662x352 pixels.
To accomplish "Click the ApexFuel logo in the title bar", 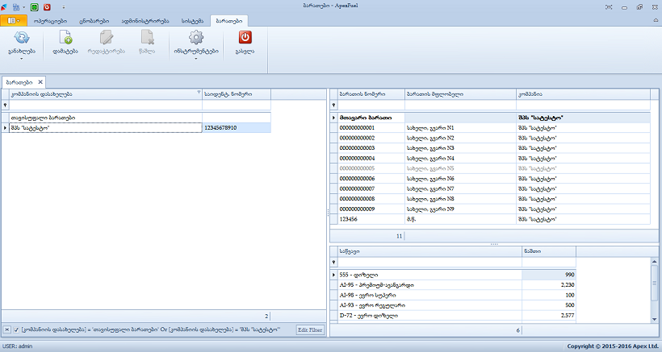I will click(x=4, y=7).
